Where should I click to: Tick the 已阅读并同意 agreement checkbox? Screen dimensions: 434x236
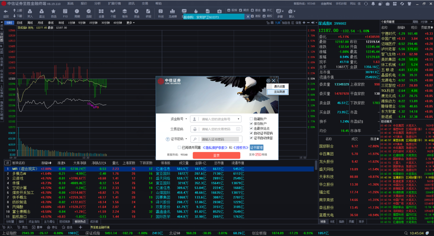pos(179,147)
